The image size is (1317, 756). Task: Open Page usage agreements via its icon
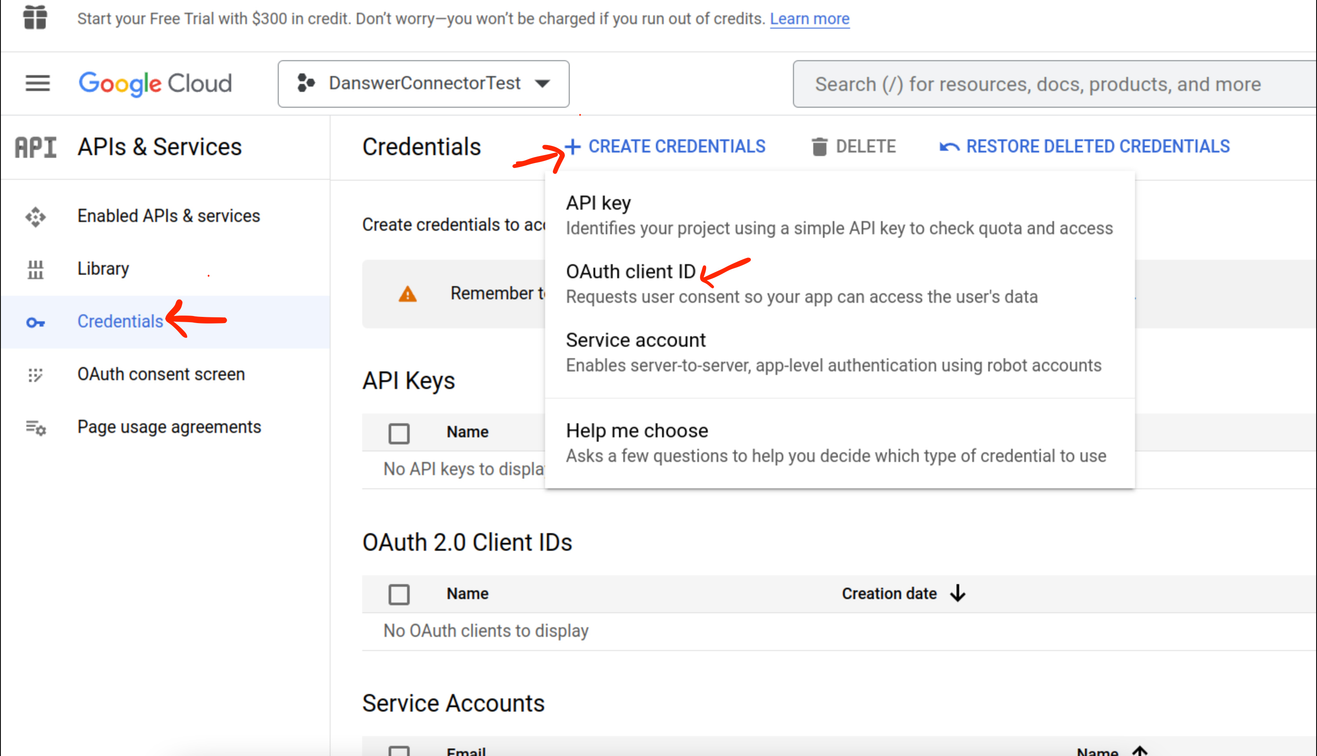pyautogui.click(x=35, y=428)
